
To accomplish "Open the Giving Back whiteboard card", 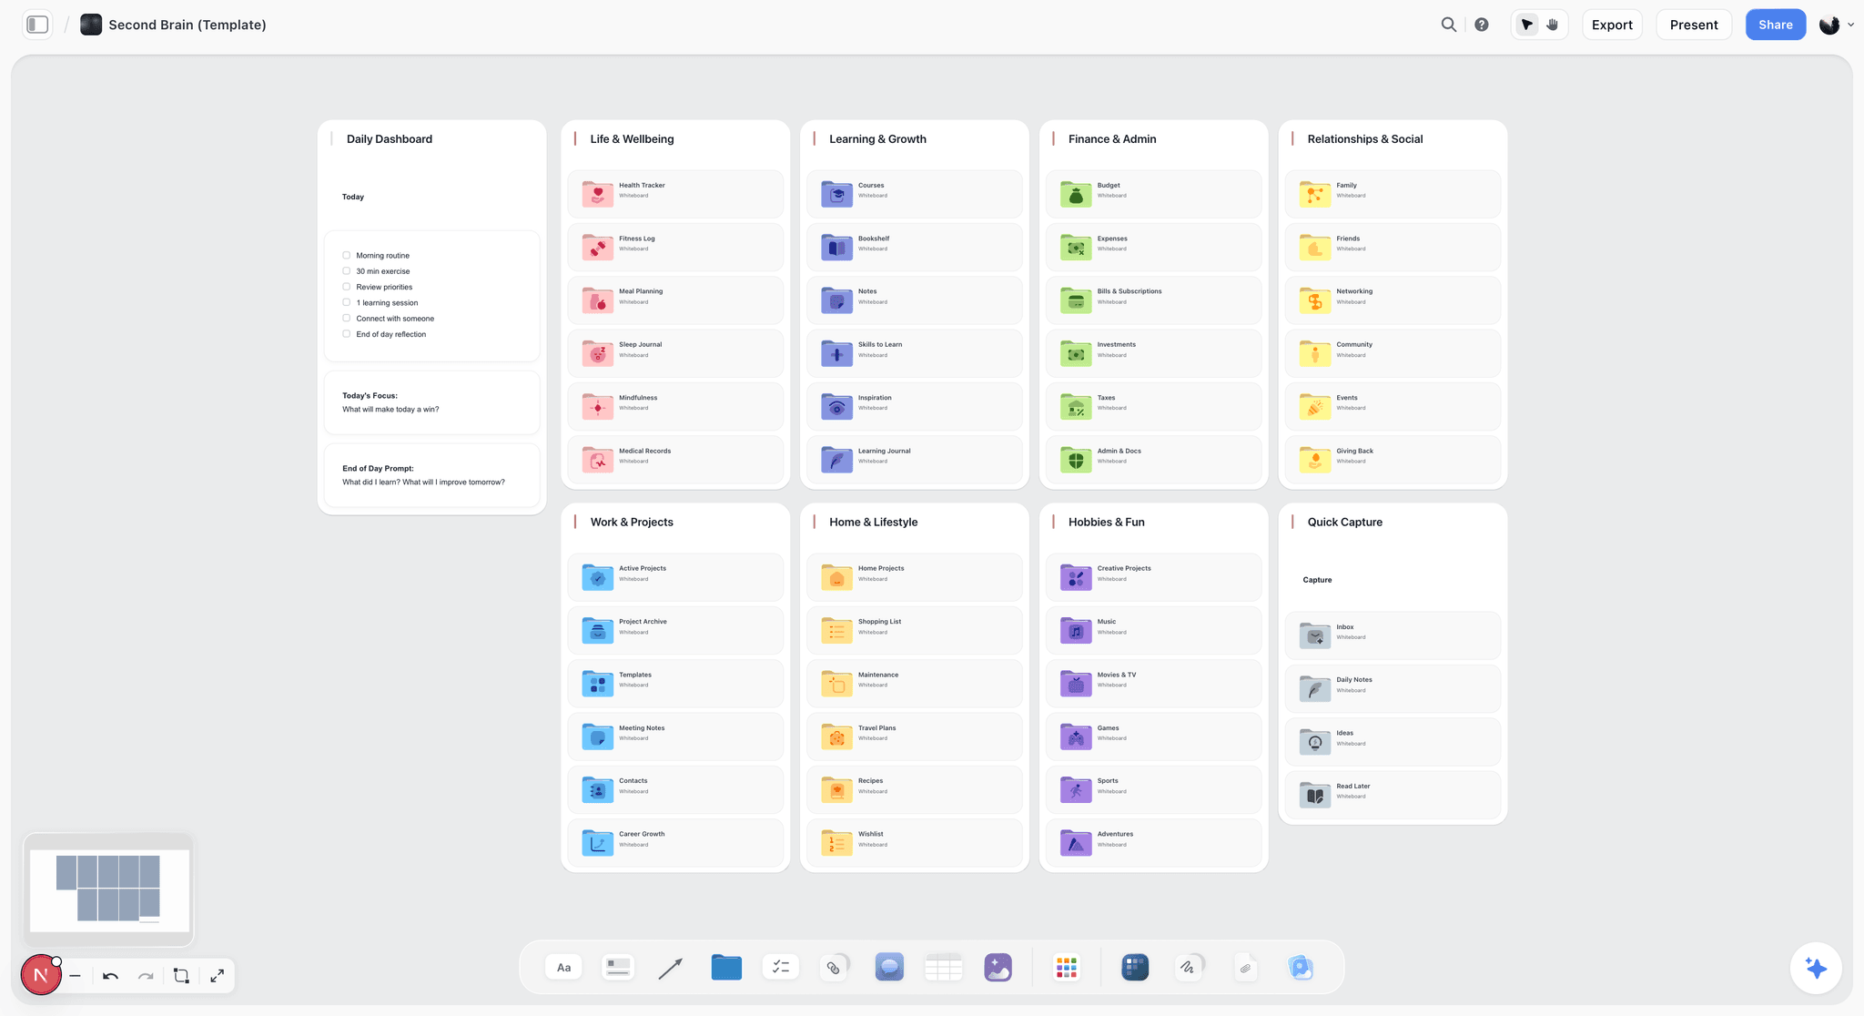I will coord(1393,460).
